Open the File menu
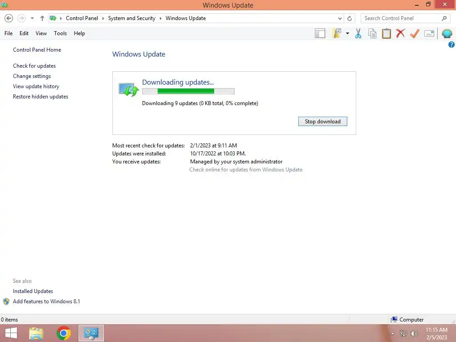The height and width of the screenshot is (342, 456). tap(8, 33)
